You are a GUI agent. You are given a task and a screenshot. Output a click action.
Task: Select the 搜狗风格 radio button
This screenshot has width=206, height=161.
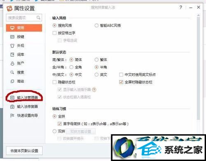pyautogui.click(x=54, y=26)
